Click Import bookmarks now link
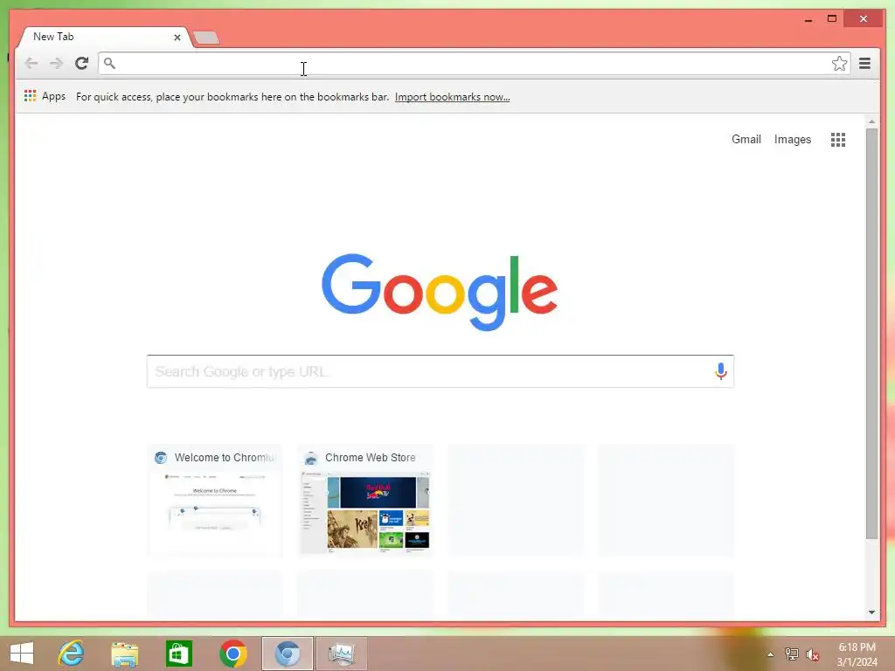Viewport: 895px width, 671px height. [452, 96]
